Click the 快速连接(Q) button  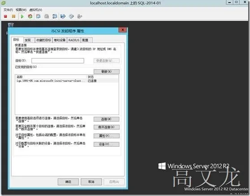(106, 61)
